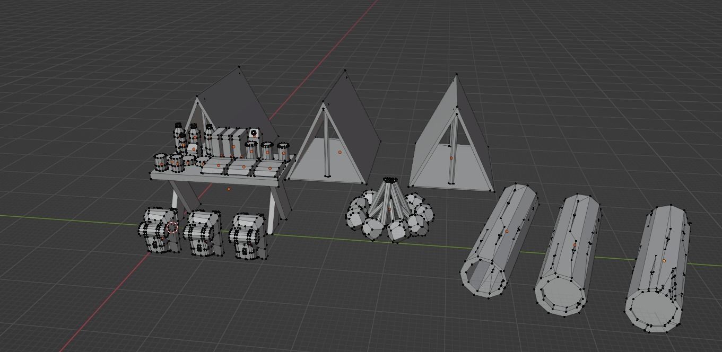Select the leftmost cup on the table
This screenshot has width=722, height=352.
[160, 162]
